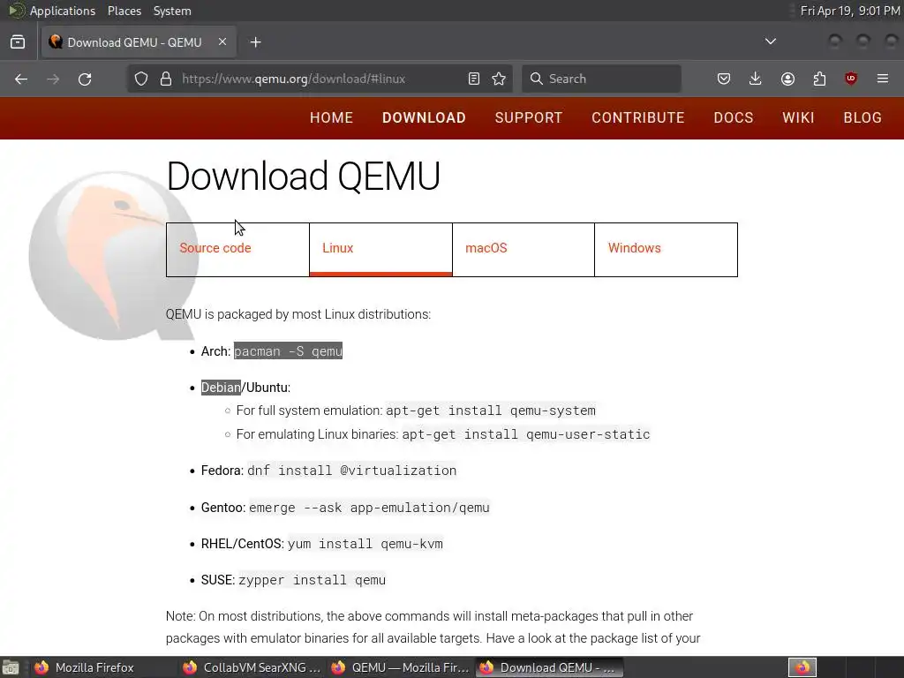Click 'emerge --ask app-emulation/qemu' command

(369, 508)
